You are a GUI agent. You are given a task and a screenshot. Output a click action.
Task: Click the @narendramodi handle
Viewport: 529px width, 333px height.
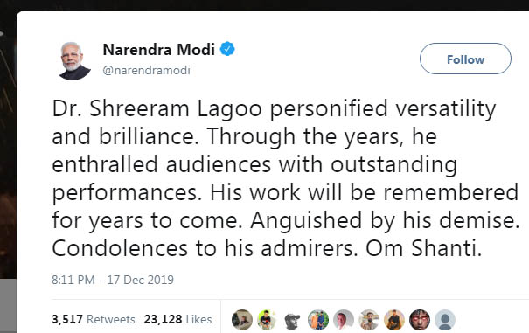click(x=146, y=70)
